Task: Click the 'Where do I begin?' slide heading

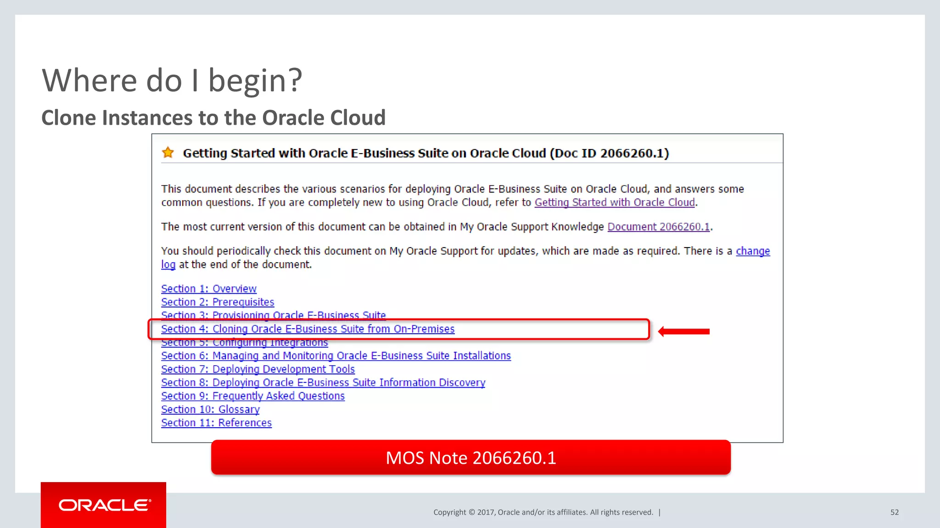Action: pyautogui.click(x=172, y=80)
